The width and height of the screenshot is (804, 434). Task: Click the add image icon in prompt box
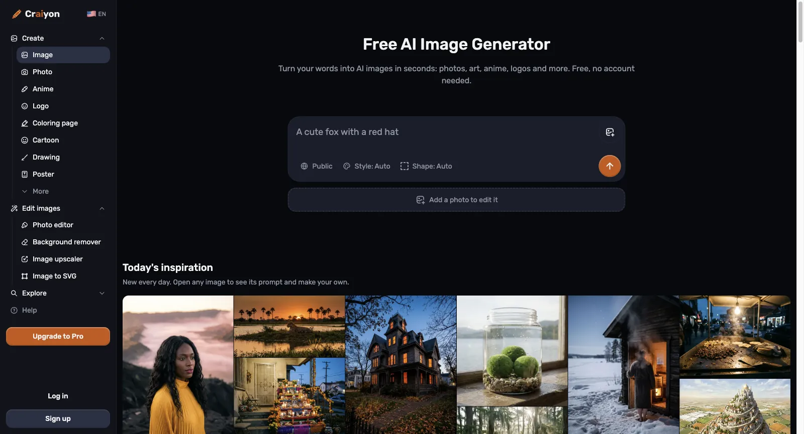coord(610,132)
